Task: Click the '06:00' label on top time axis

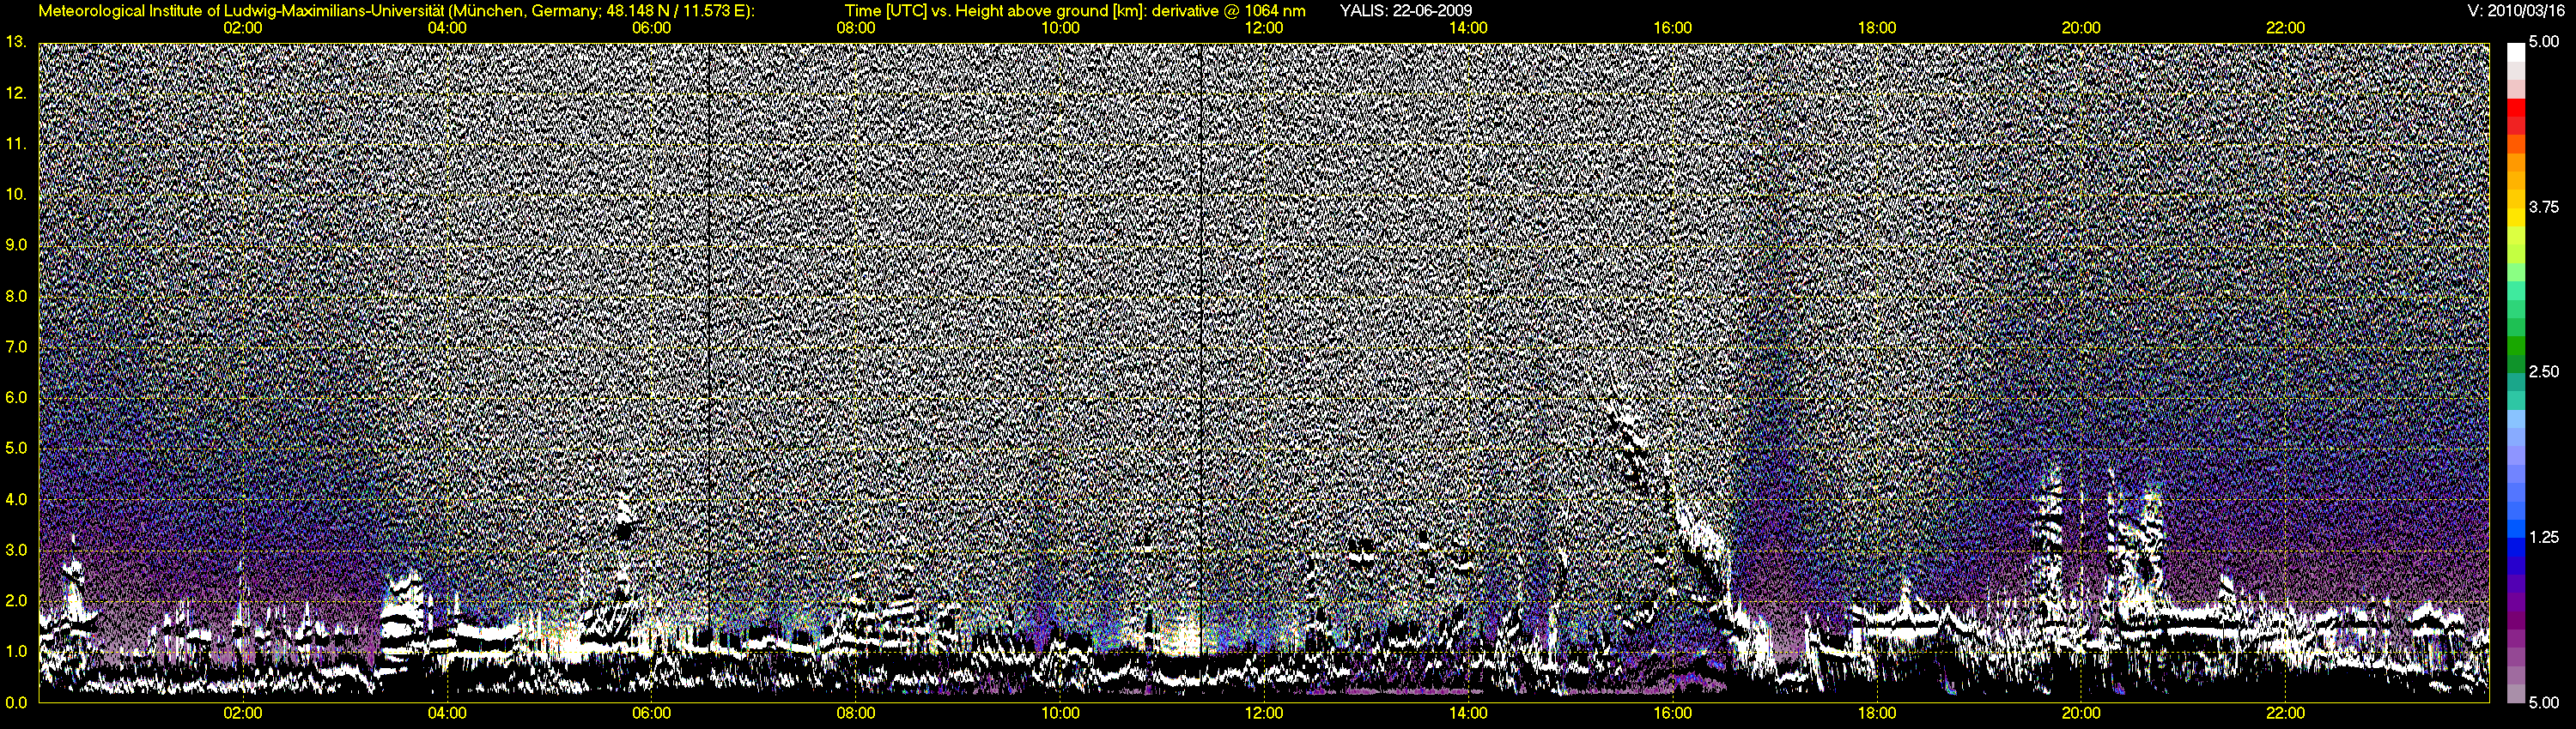Action: 651,28
